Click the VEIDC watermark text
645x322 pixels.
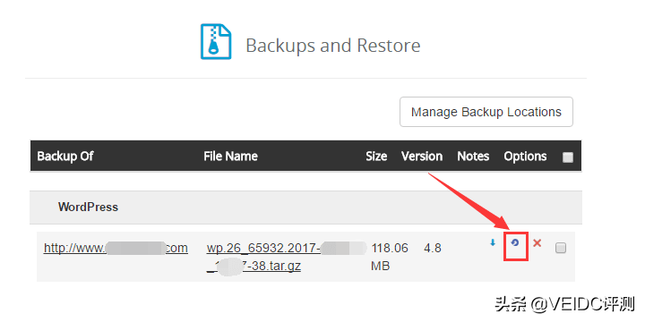point(564,305)
